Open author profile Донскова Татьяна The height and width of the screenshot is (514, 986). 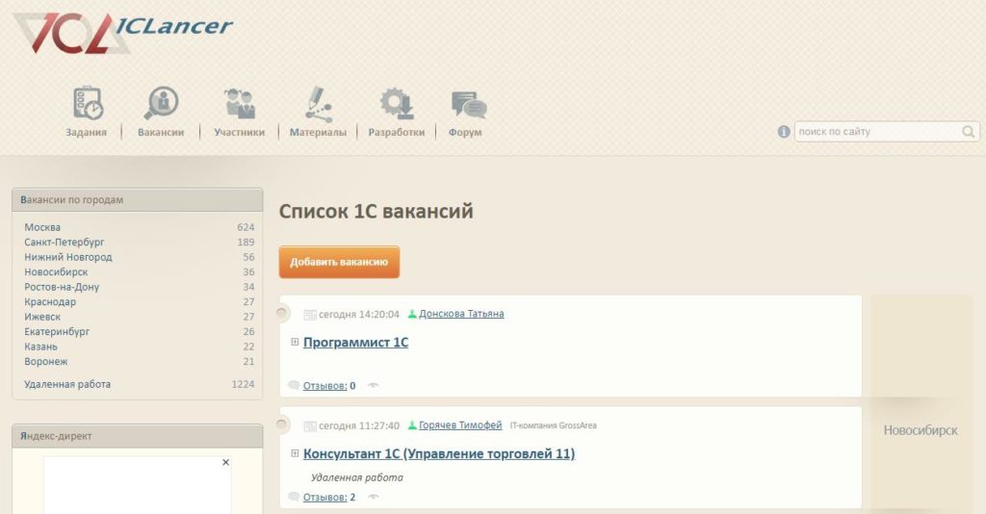pos(461,314)
